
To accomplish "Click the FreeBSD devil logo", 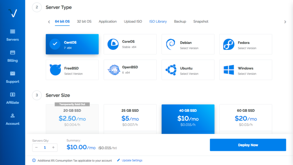I will click(x=55, y=69).
